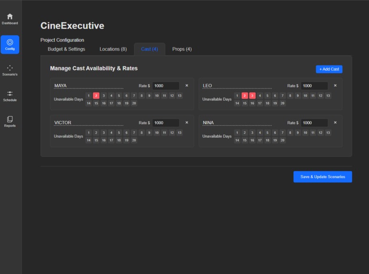Select the Cast (4) tab

point(150,49)
